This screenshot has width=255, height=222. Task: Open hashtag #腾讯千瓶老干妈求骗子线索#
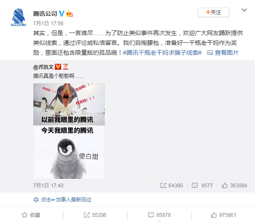pyautogui.click(x=162, y=53)
